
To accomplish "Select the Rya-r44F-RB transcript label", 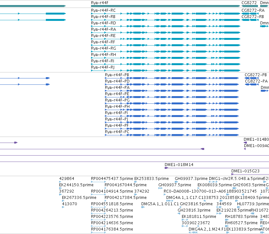I will pos(103,17).
